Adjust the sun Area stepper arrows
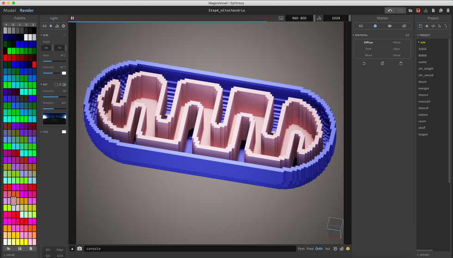Viewport: 453px width, 258px height. 65,55
